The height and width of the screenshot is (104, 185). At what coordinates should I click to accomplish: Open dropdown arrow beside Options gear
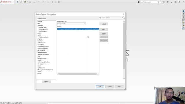tap(61, 2)
